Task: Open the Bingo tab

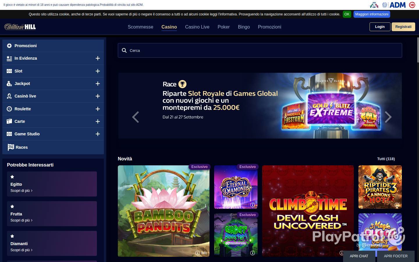Action: [244, 27]
